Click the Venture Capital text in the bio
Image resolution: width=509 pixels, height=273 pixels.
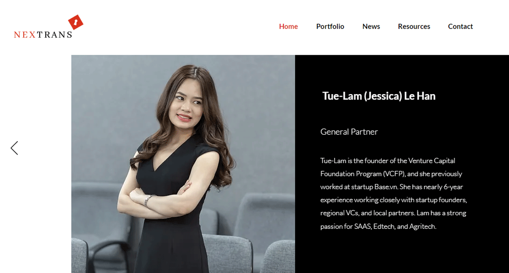point(432,161)
